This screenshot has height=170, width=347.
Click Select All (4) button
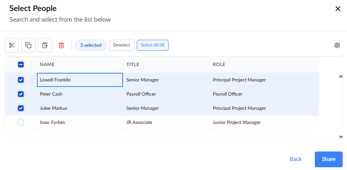tap(153, 45)
